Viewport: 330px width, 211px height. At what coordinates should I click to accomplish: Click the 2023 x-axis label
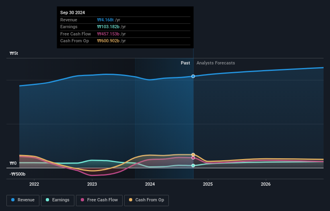click(92, 184)
